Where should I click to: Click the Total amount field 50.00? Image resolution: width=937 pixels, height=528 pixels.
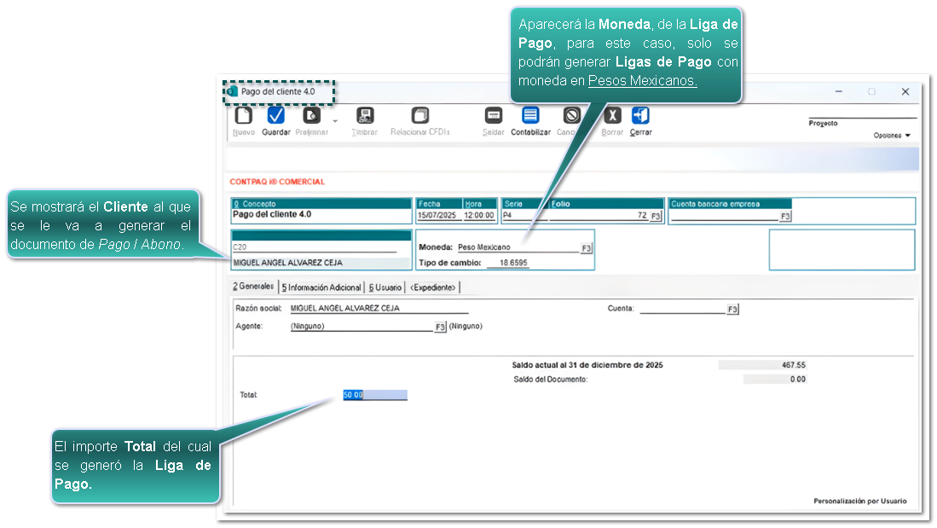click(374, 395)
